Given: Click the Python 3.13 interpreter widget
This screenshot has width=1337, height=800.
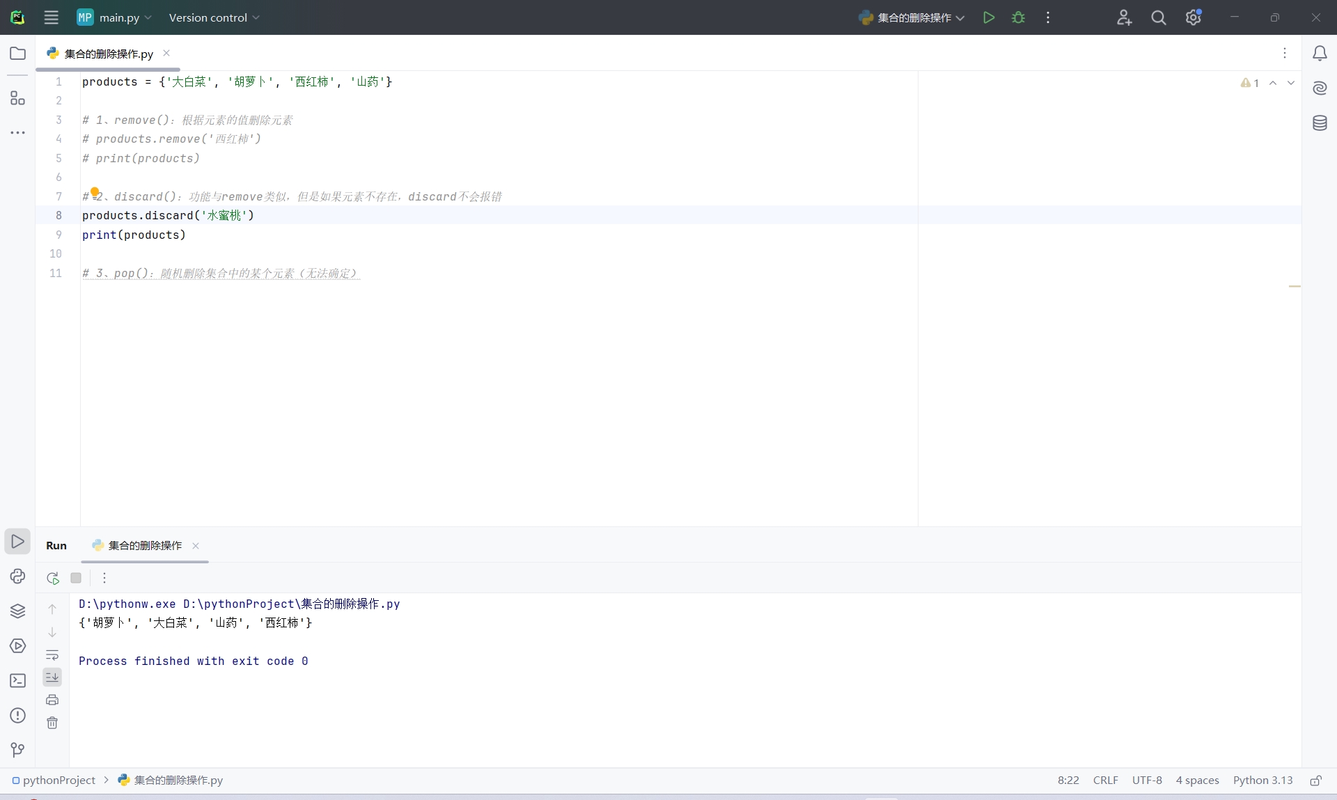Looking at the screenshot, I should pyautogui.click(x=1262, y=781).
